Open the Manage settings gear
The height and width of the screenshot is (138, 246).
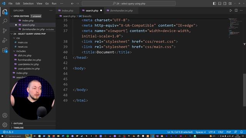(x=5, y=125)
